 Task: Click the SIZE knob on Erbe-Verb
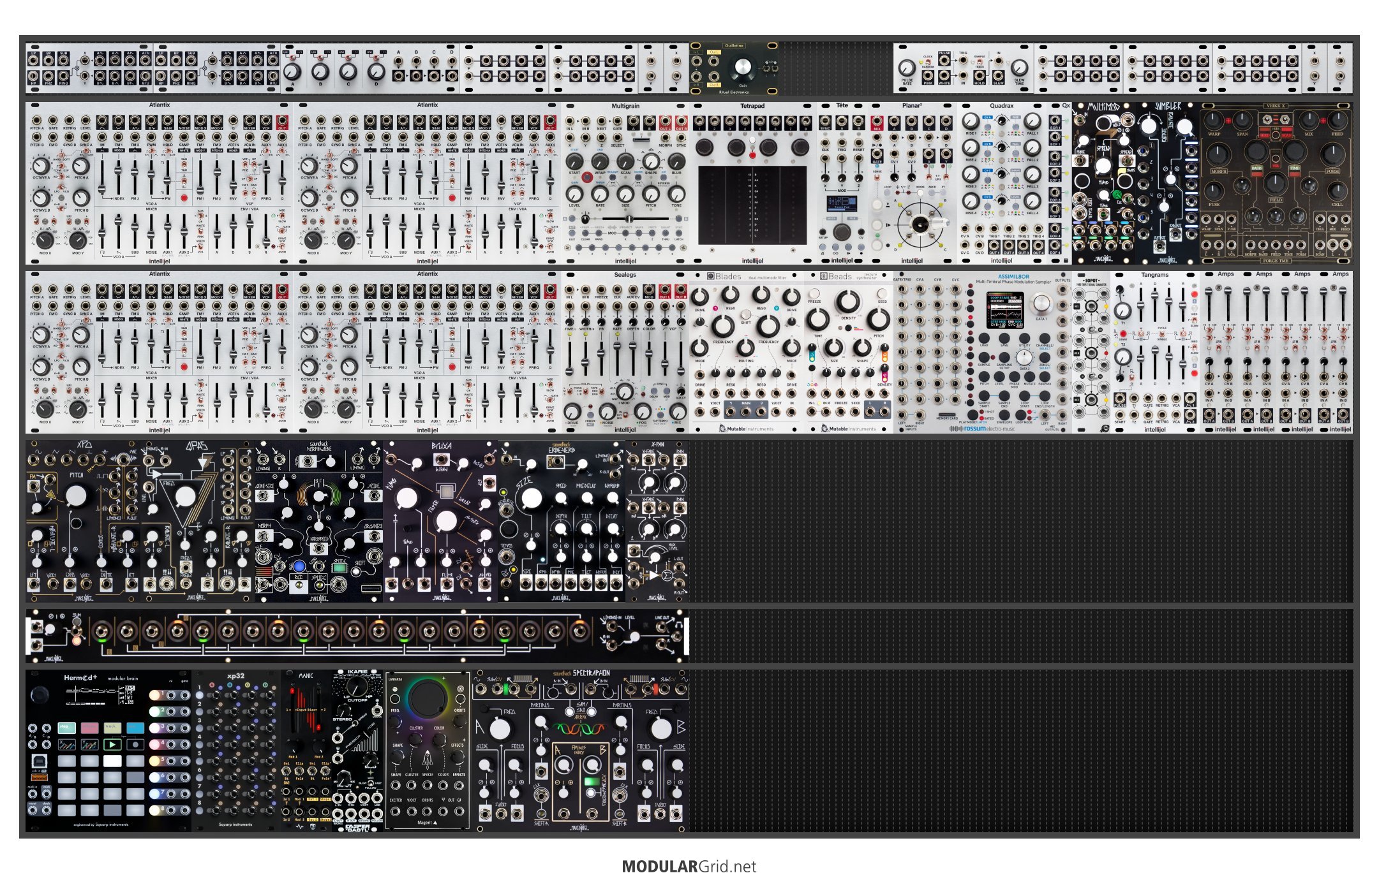[531, 499]
